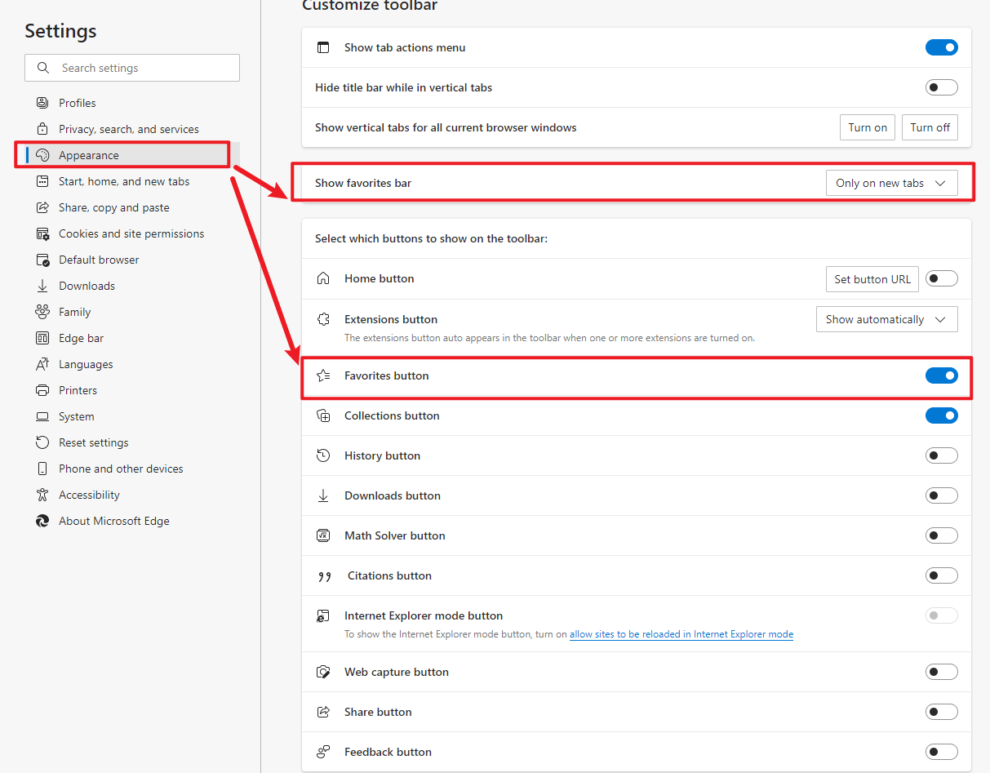Click the Web capture icon
The width and height of the screenshot is (990, 773).
323,672
